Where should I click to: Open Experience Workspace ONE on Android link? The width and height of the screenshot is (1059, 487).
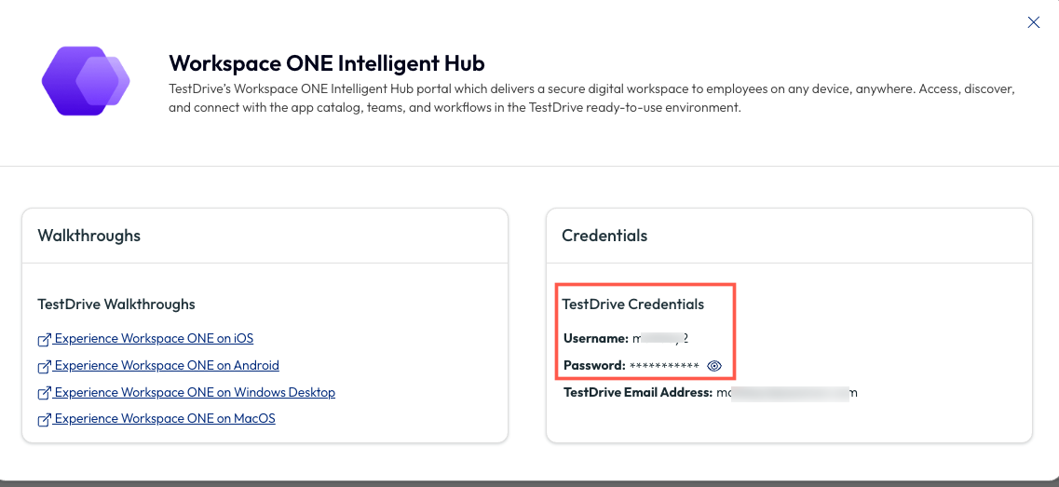pyautogui.click(x=167, y=366)
